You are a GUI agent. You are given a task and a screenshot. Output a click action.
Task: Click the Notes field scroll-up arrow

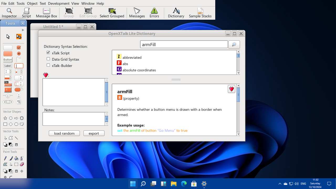107,114
